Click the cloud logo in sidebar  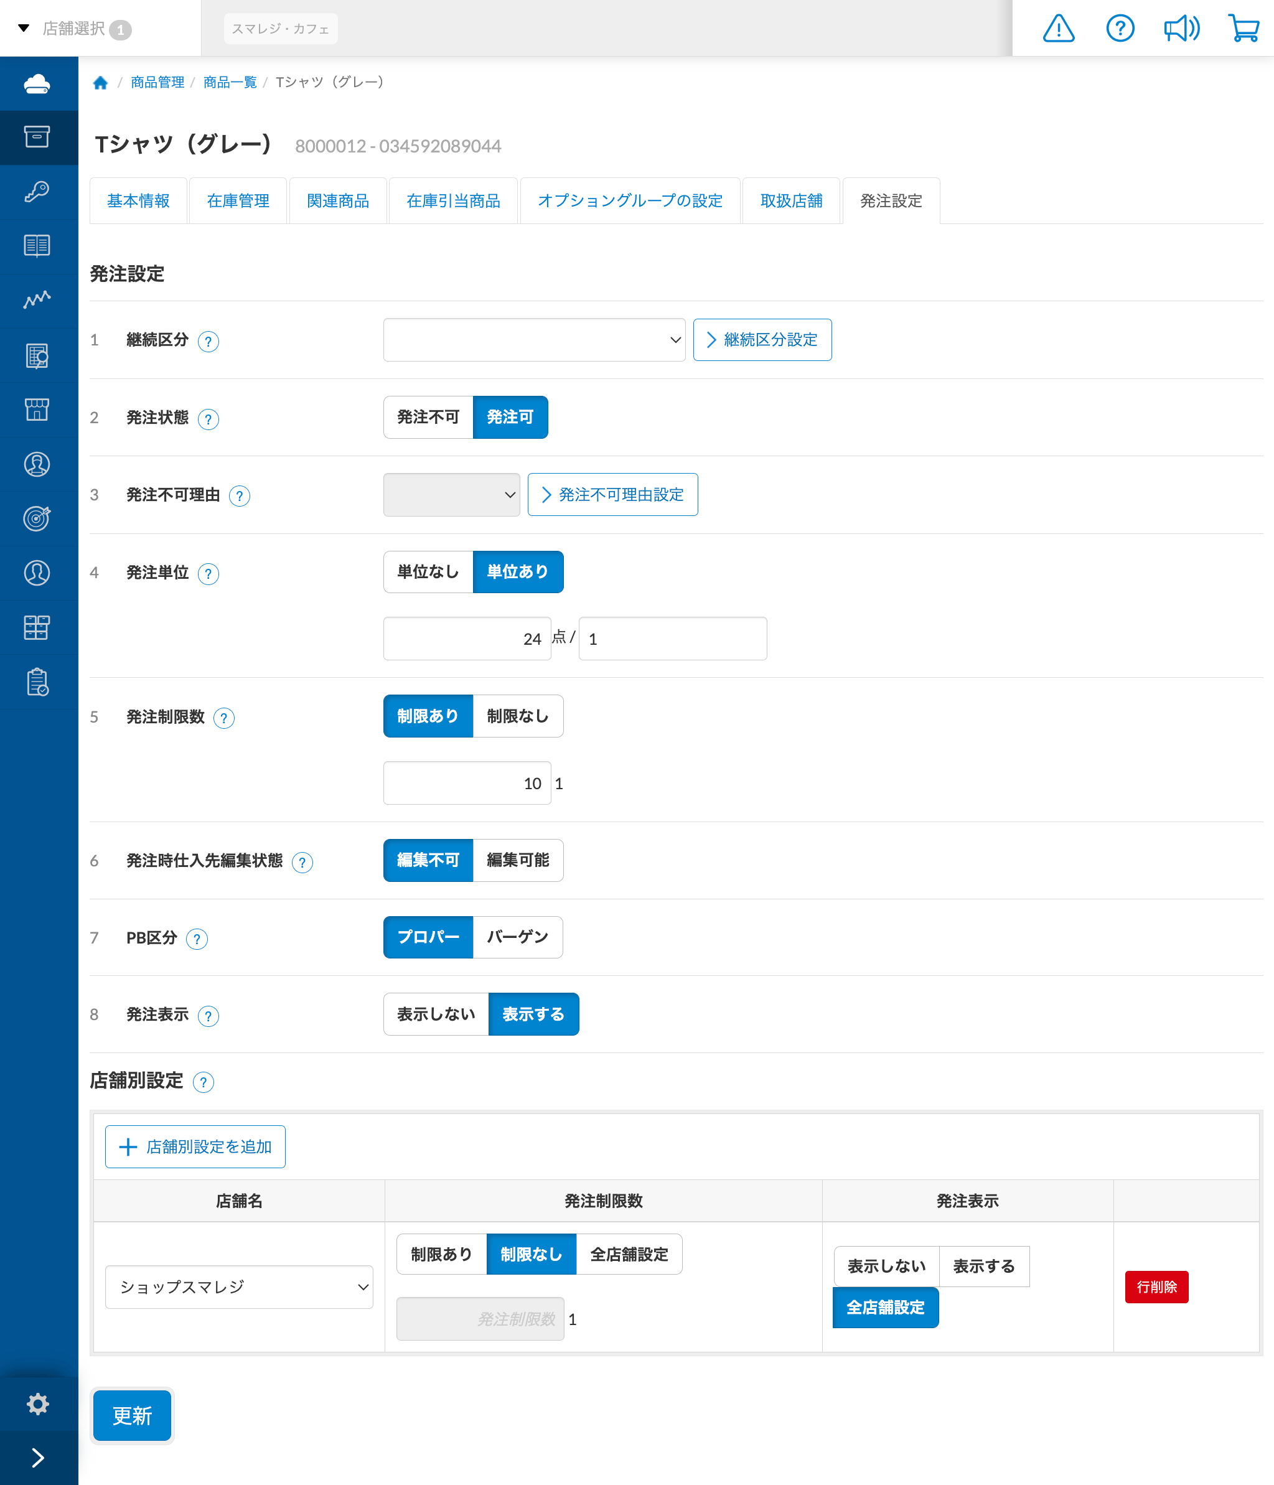[x=37, y=84]
